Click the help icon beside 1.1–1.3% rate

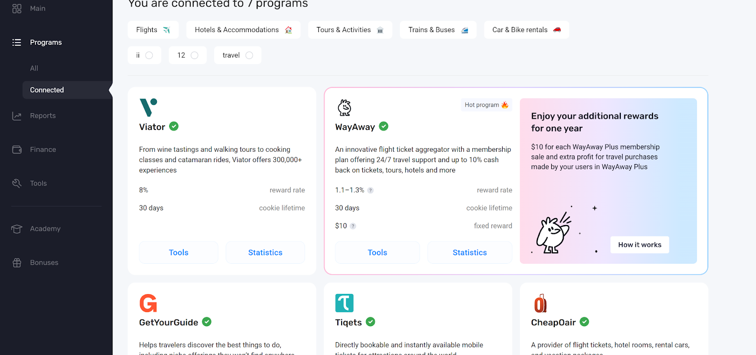(370, 190)
